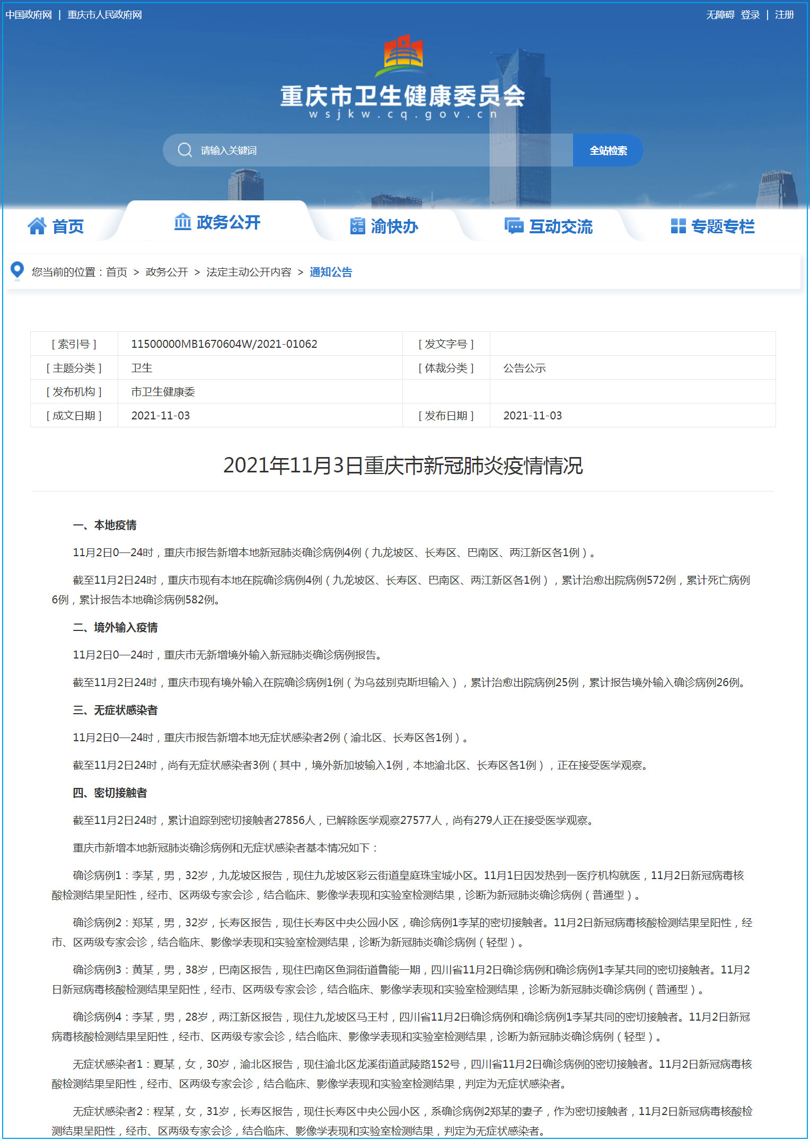Viewport: 810px width, 1141px height.
Task: Click the clipboard icon beside 渝快办
Action: (x=357, y=226)
